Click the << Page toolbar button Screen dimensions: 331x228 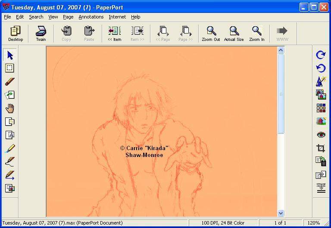click(x=163, y=34)
